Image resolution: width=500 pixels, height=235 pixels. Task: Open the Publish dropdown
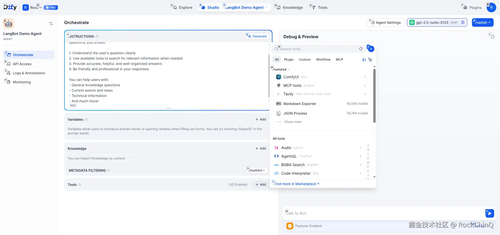tap(483, 22)
